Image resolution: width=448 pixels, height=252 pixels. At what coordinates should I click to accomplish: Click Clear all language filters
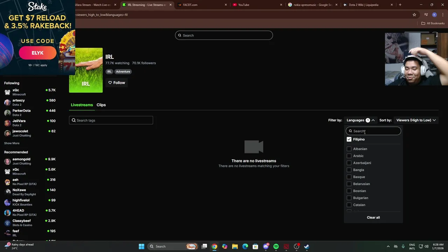(373, 217)
